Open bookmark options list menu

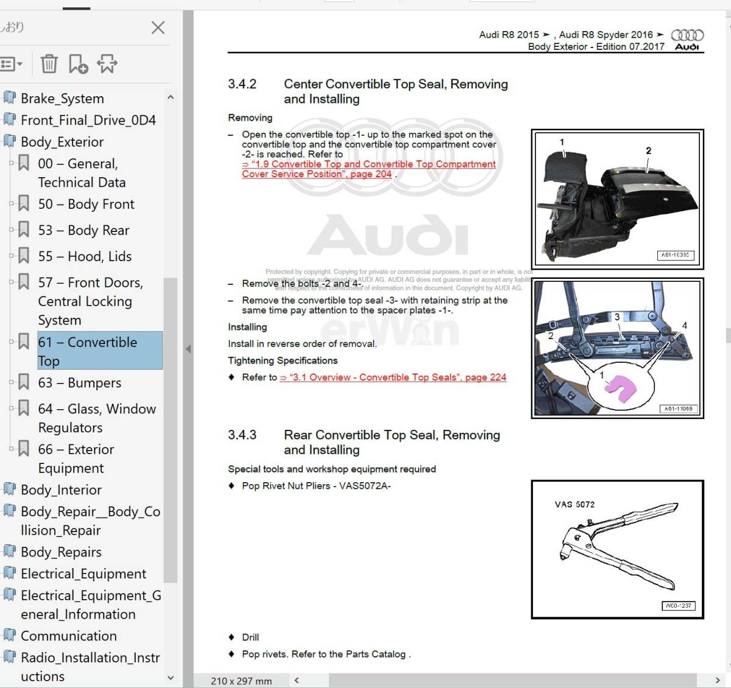tap(12, 63)
